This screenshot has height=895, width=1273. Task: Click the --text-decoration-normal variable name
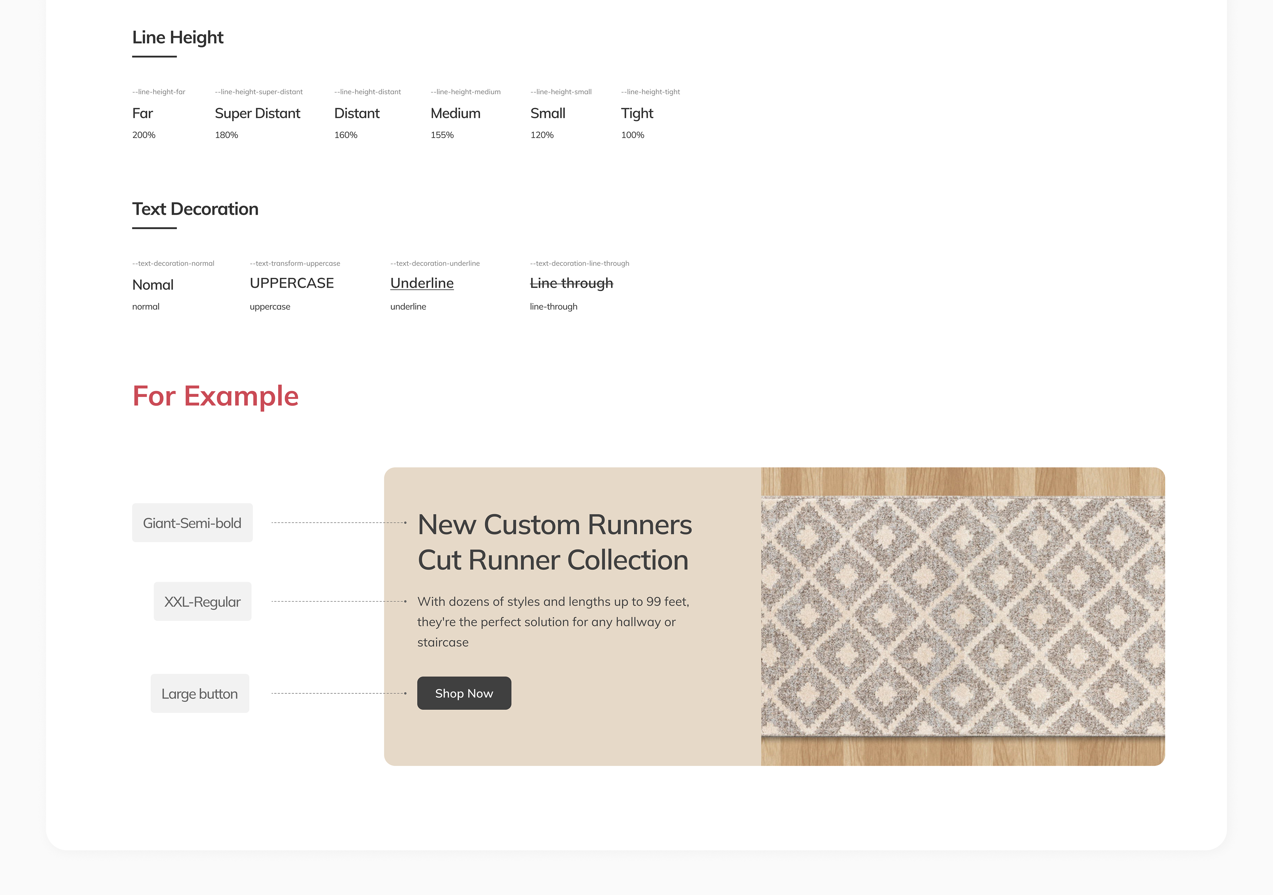point(173,263)
